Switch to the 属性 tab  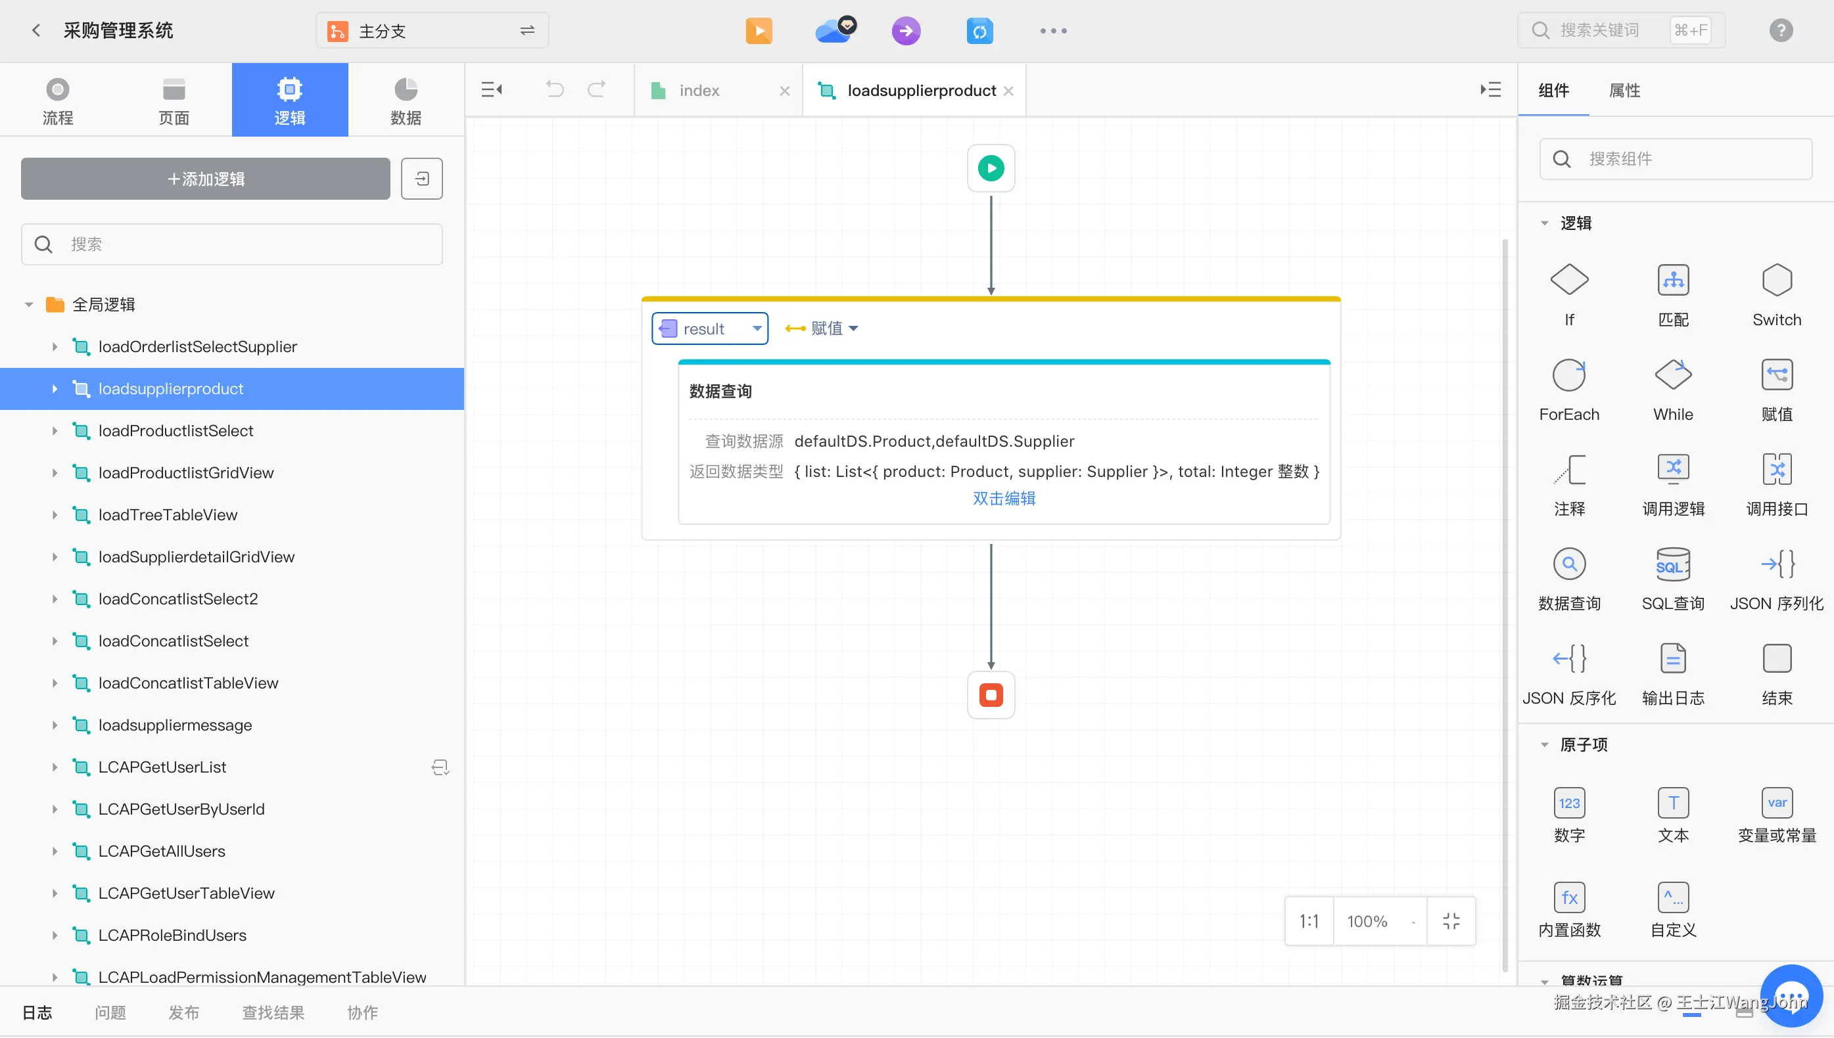1624,91
